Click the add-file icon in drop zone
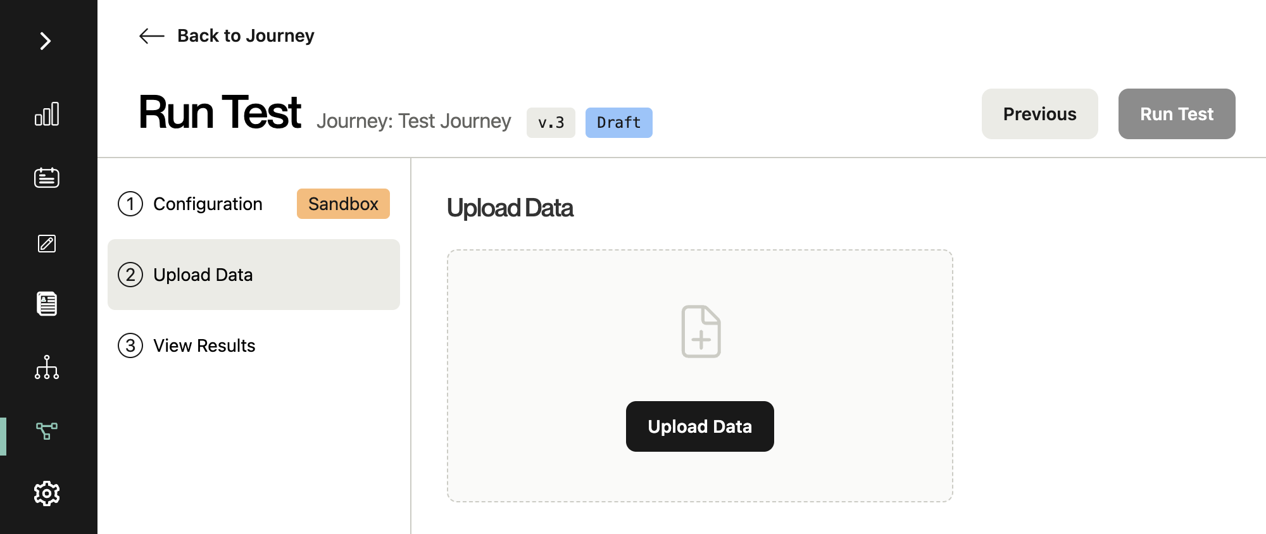The image size is (1266, 534). click(x=701, y=332)
